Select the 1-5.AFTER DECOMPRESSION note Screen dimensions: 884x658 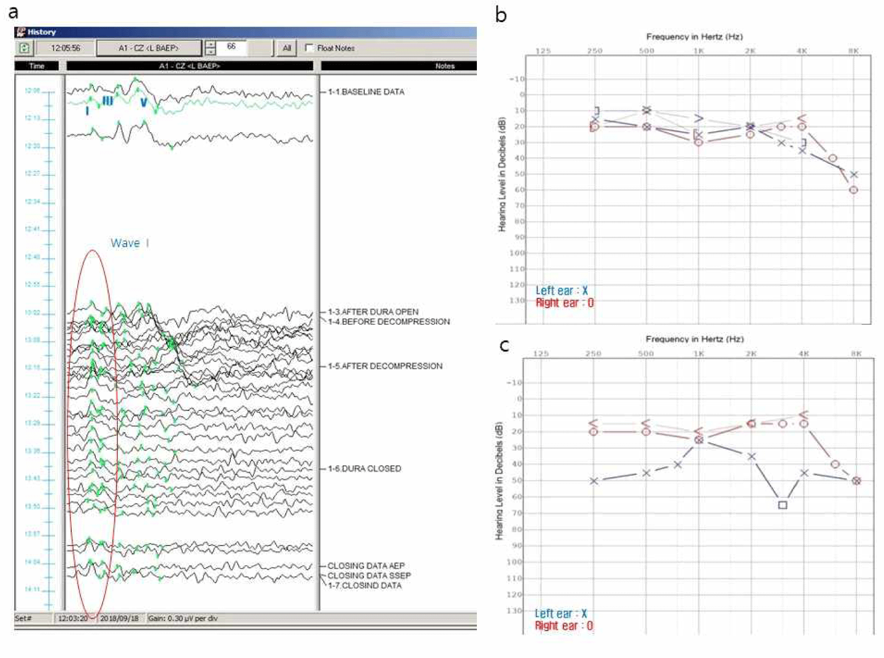click(385, 366)
